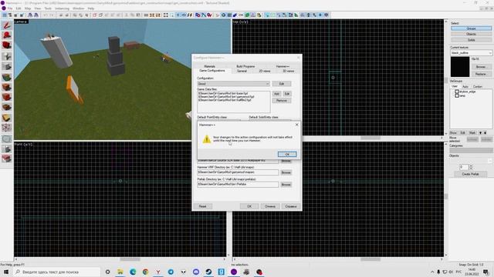Select the Camera tool

pyautogui.click(x=7, y=45)
